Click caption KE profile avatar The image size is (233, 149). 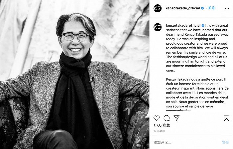[x=157, y=27]
